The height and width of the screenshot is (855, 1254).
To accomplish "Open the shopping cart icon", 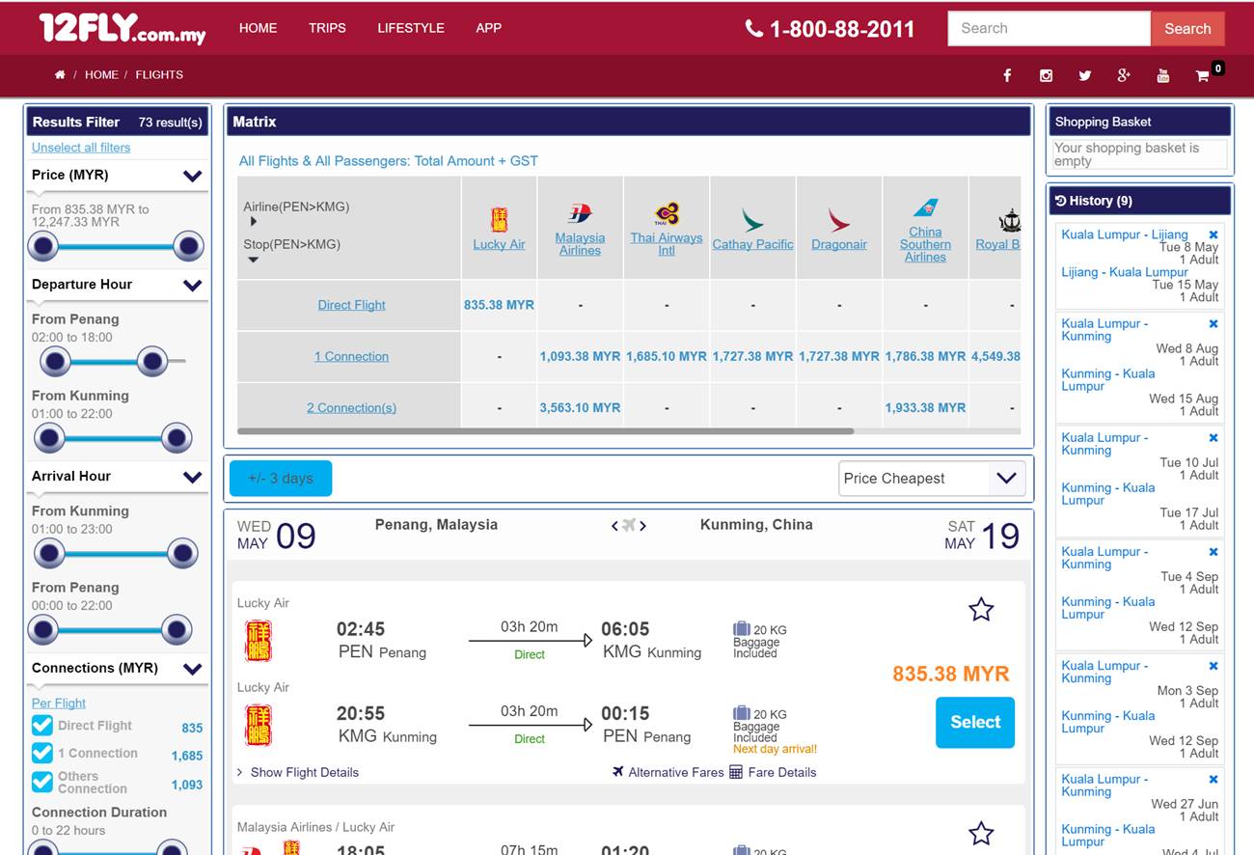I will click(x=1203, y=75).
